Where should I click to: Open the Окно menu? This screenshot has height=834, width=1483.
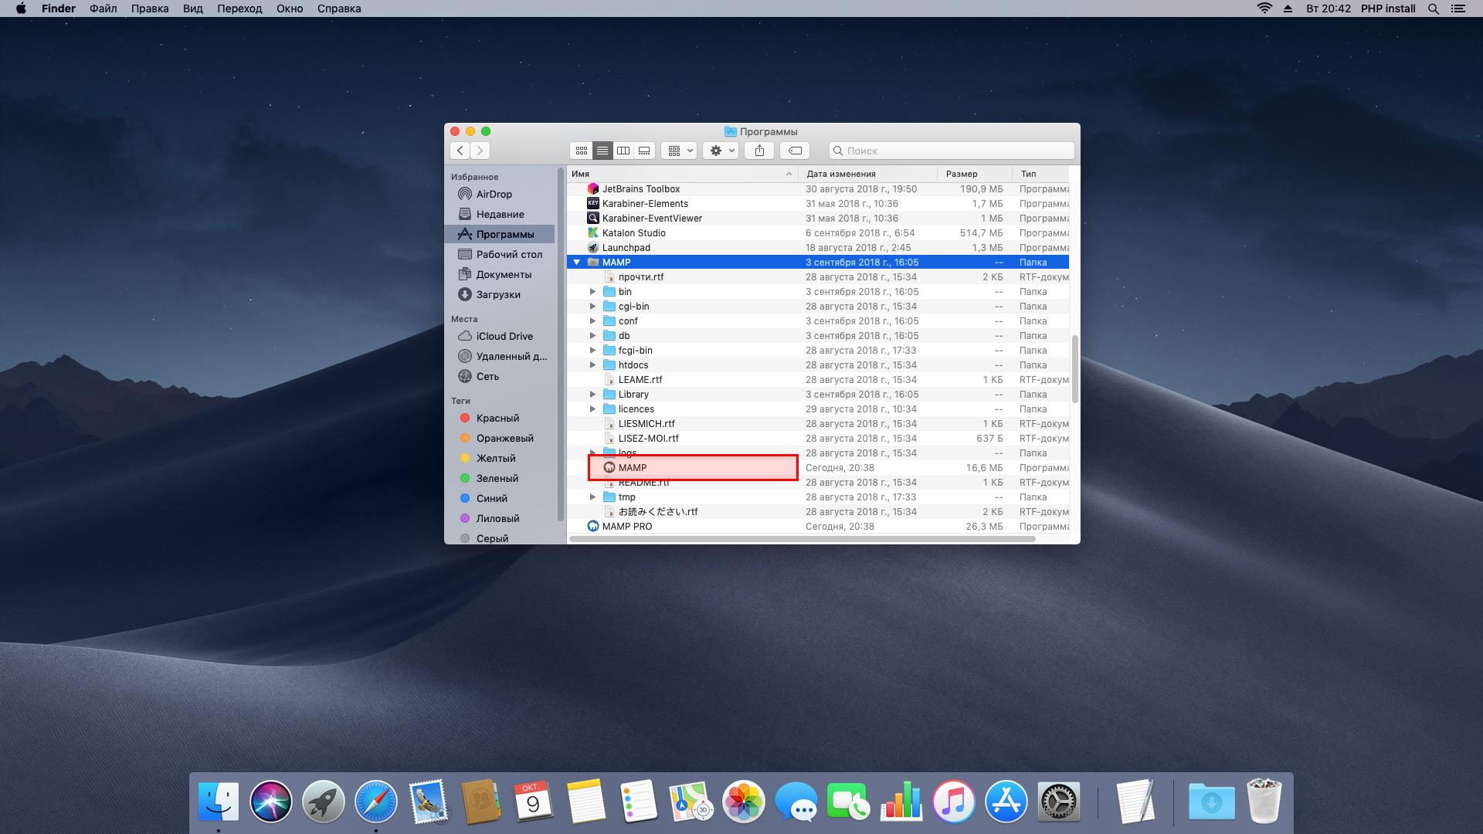(290, 8)
